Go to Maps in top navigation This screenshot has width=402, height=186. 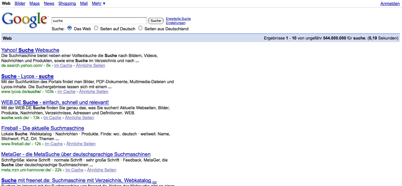[x=34, y=4]
